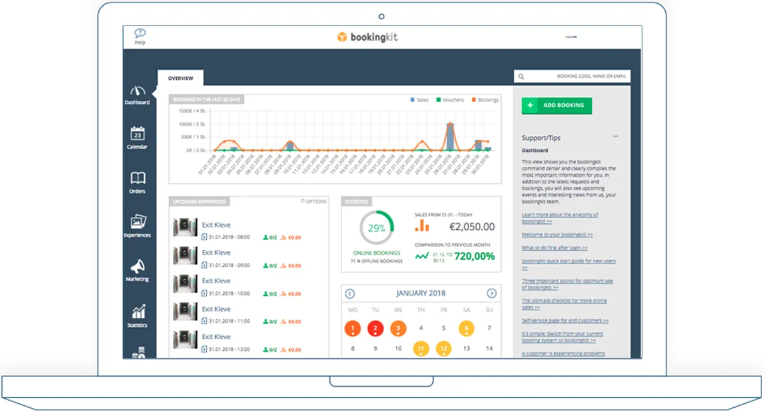766x418 pixels.
Task: Open 'Welcome to your bookingkit' link
Action: [x=557, y=235]
